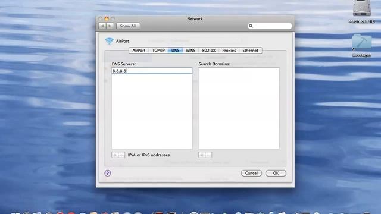Click the Cancel button
Screen dimensions: 381x214
click(251, 173)
